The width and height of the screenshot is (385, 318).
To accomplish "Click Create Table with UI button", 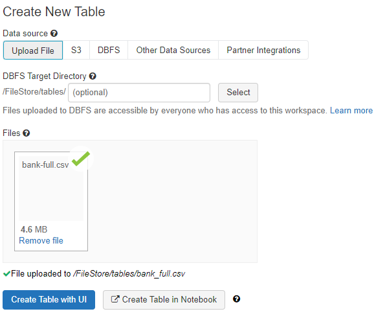I will click(x=49, y=300).
